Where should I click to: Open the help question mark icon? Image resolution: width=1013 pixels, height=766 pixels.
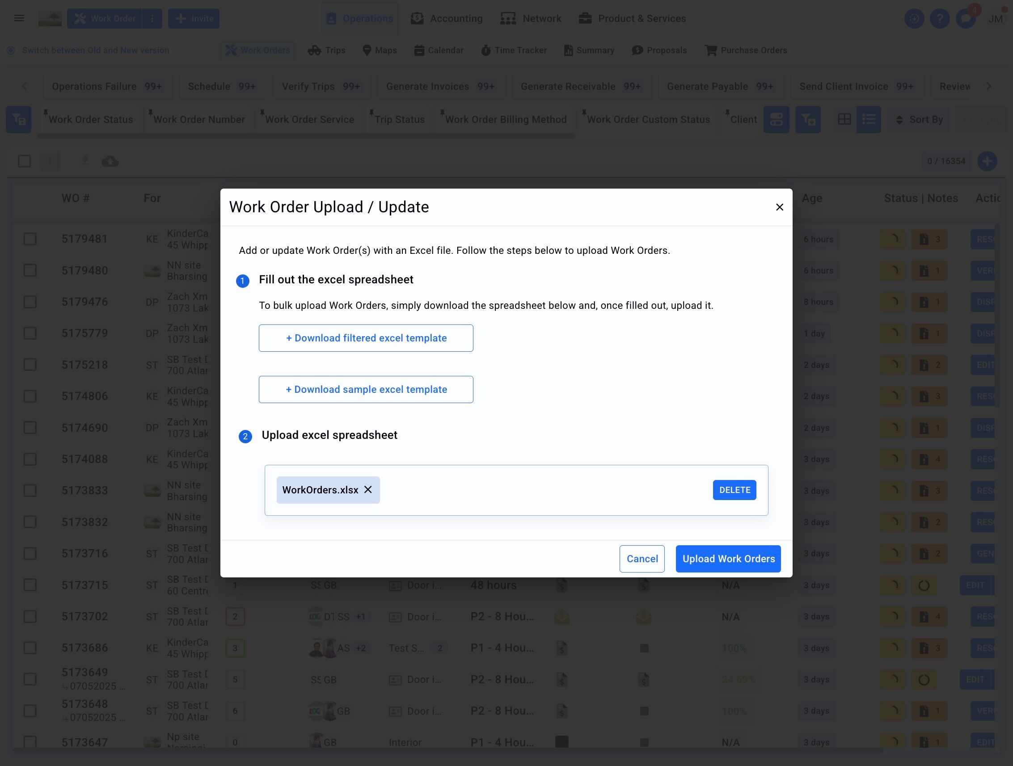(940, 19)
